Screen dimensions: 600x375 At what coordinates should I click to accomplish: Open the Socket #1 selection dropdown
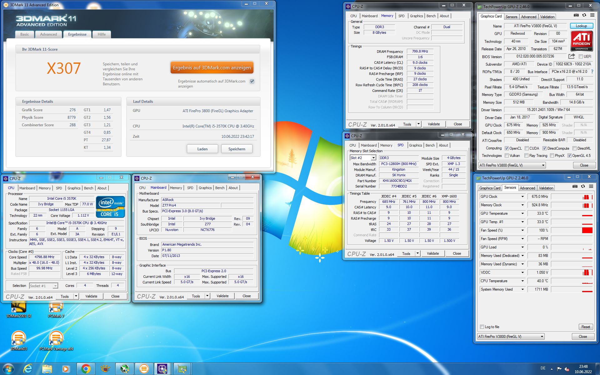tap(55, 286)
